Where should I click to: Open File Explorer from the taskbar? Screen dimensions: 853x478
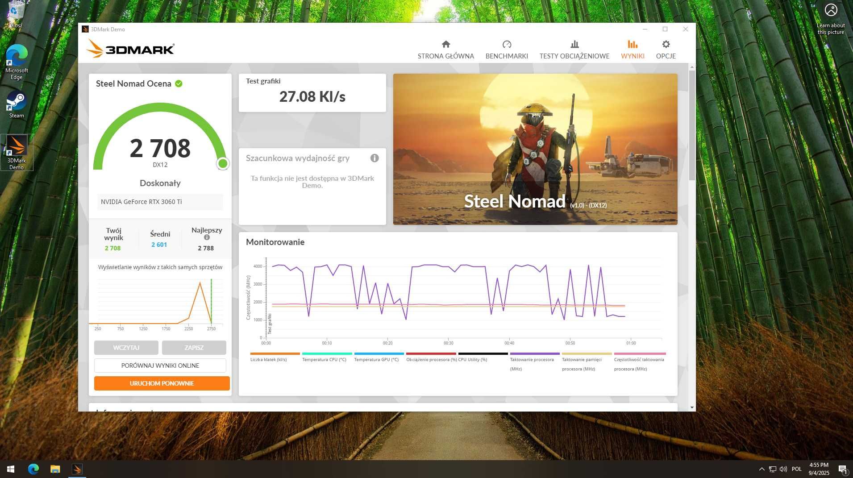point(55,469)
